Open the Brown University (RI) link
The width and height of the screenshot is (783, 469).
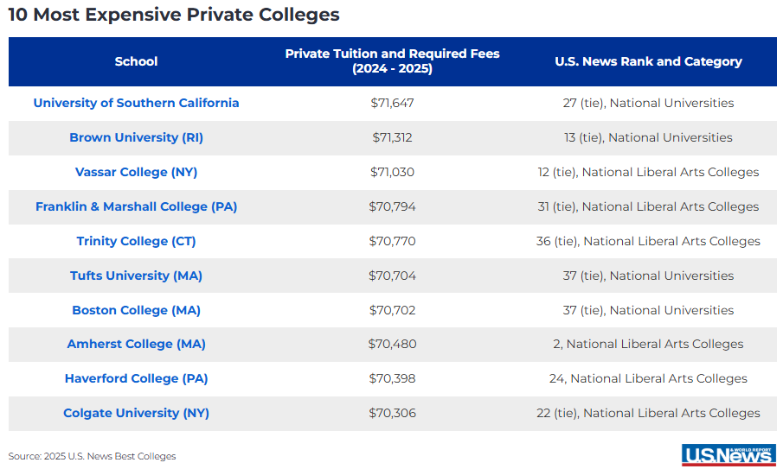tap(136, 137)
